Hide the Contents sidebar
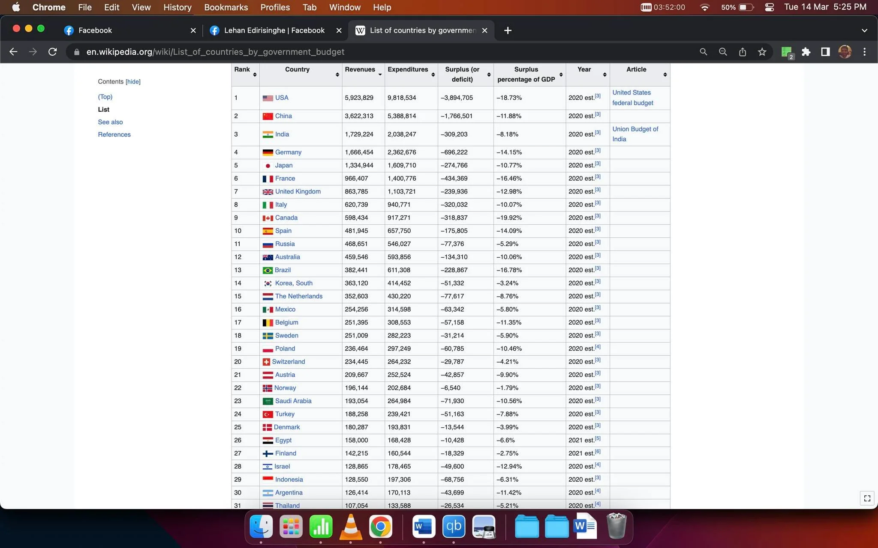878x548 pixels. pyautogui.click(x=133, y=82)
